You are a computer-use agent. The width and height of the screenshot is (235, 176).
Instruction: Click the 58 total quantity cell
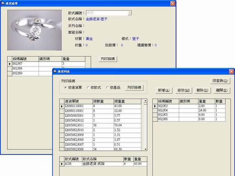103,125
